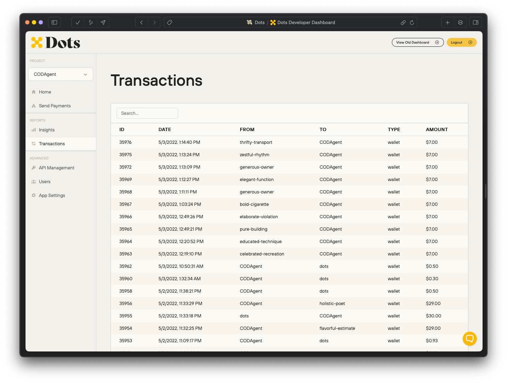Open the tab overview stacked icon

[x=460, y=22]
